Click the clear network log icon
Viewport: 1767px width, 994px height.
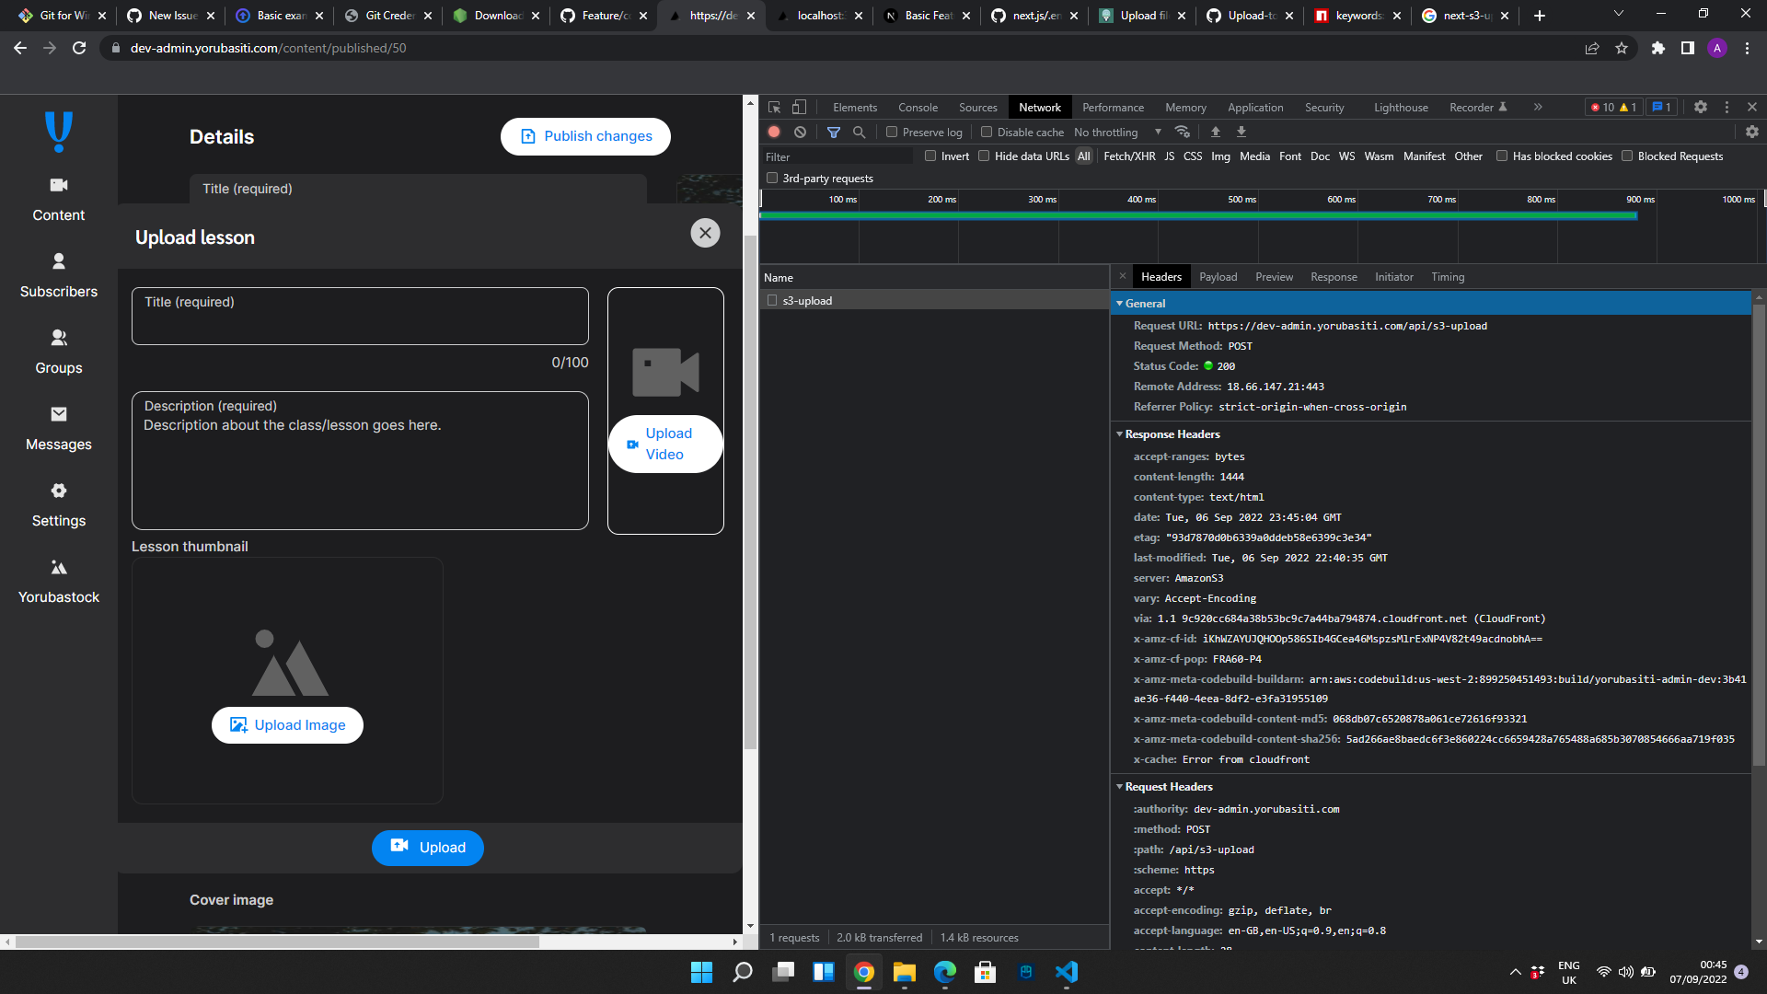click(800, 132)
